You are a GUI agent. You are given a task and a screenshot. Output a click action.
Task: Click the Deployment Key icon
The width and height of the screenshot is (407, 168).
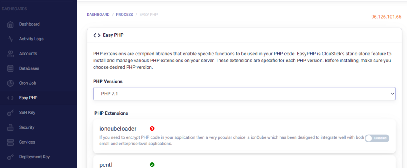[x=11, y=157]
